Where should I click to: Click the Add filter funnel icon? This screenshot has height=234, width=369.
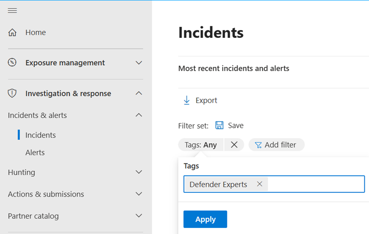pyautogui.click(x=258, y=145)
